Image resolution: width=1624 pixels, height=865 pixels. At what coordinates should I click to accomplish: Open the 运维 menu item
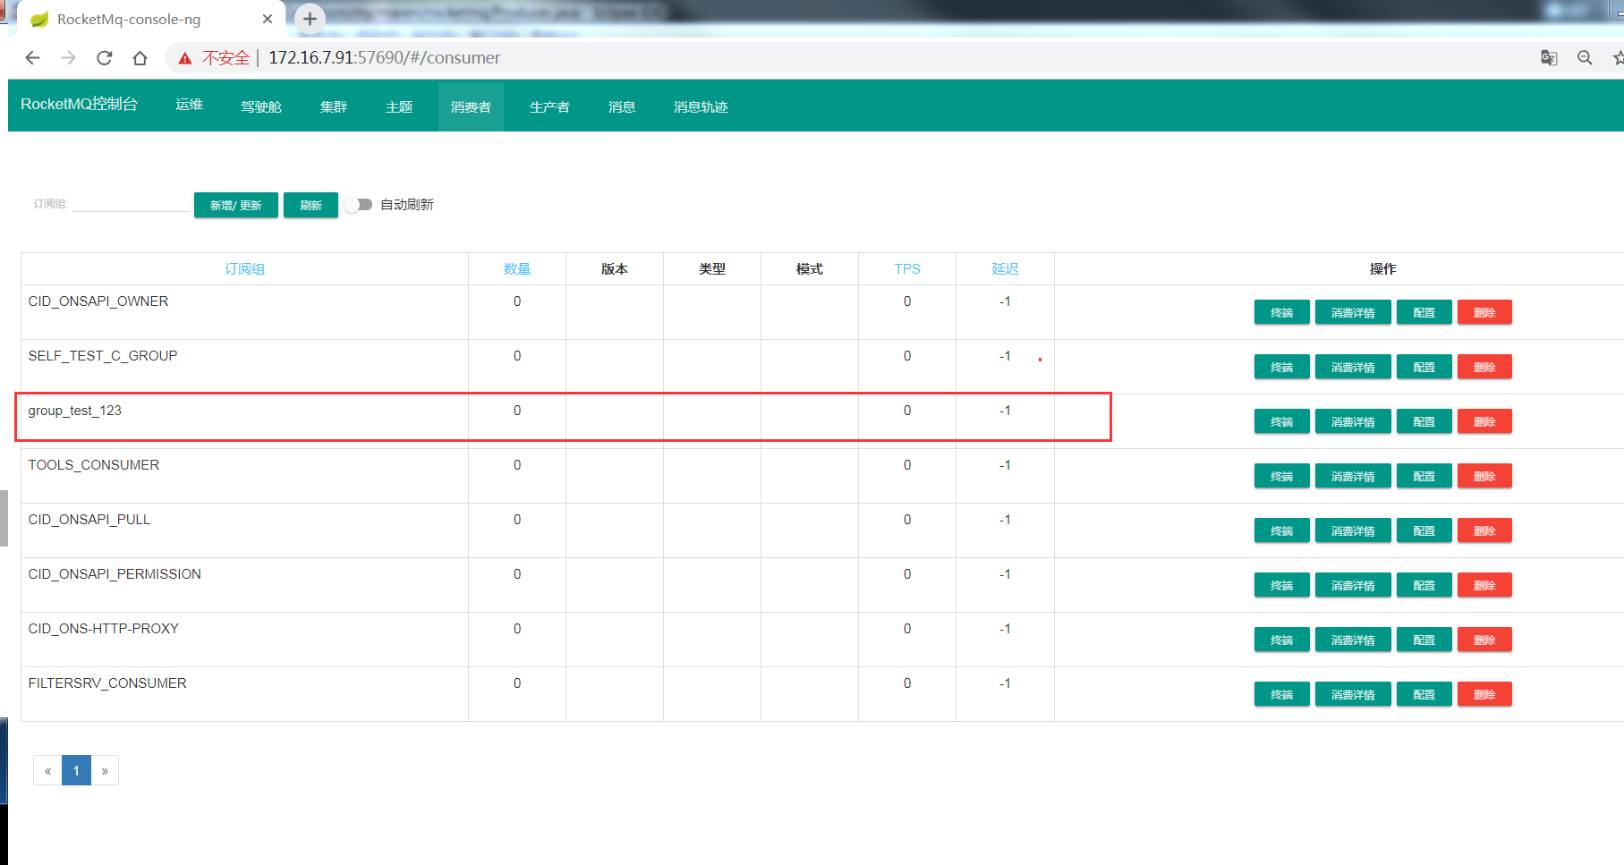(x=189, y=106)
